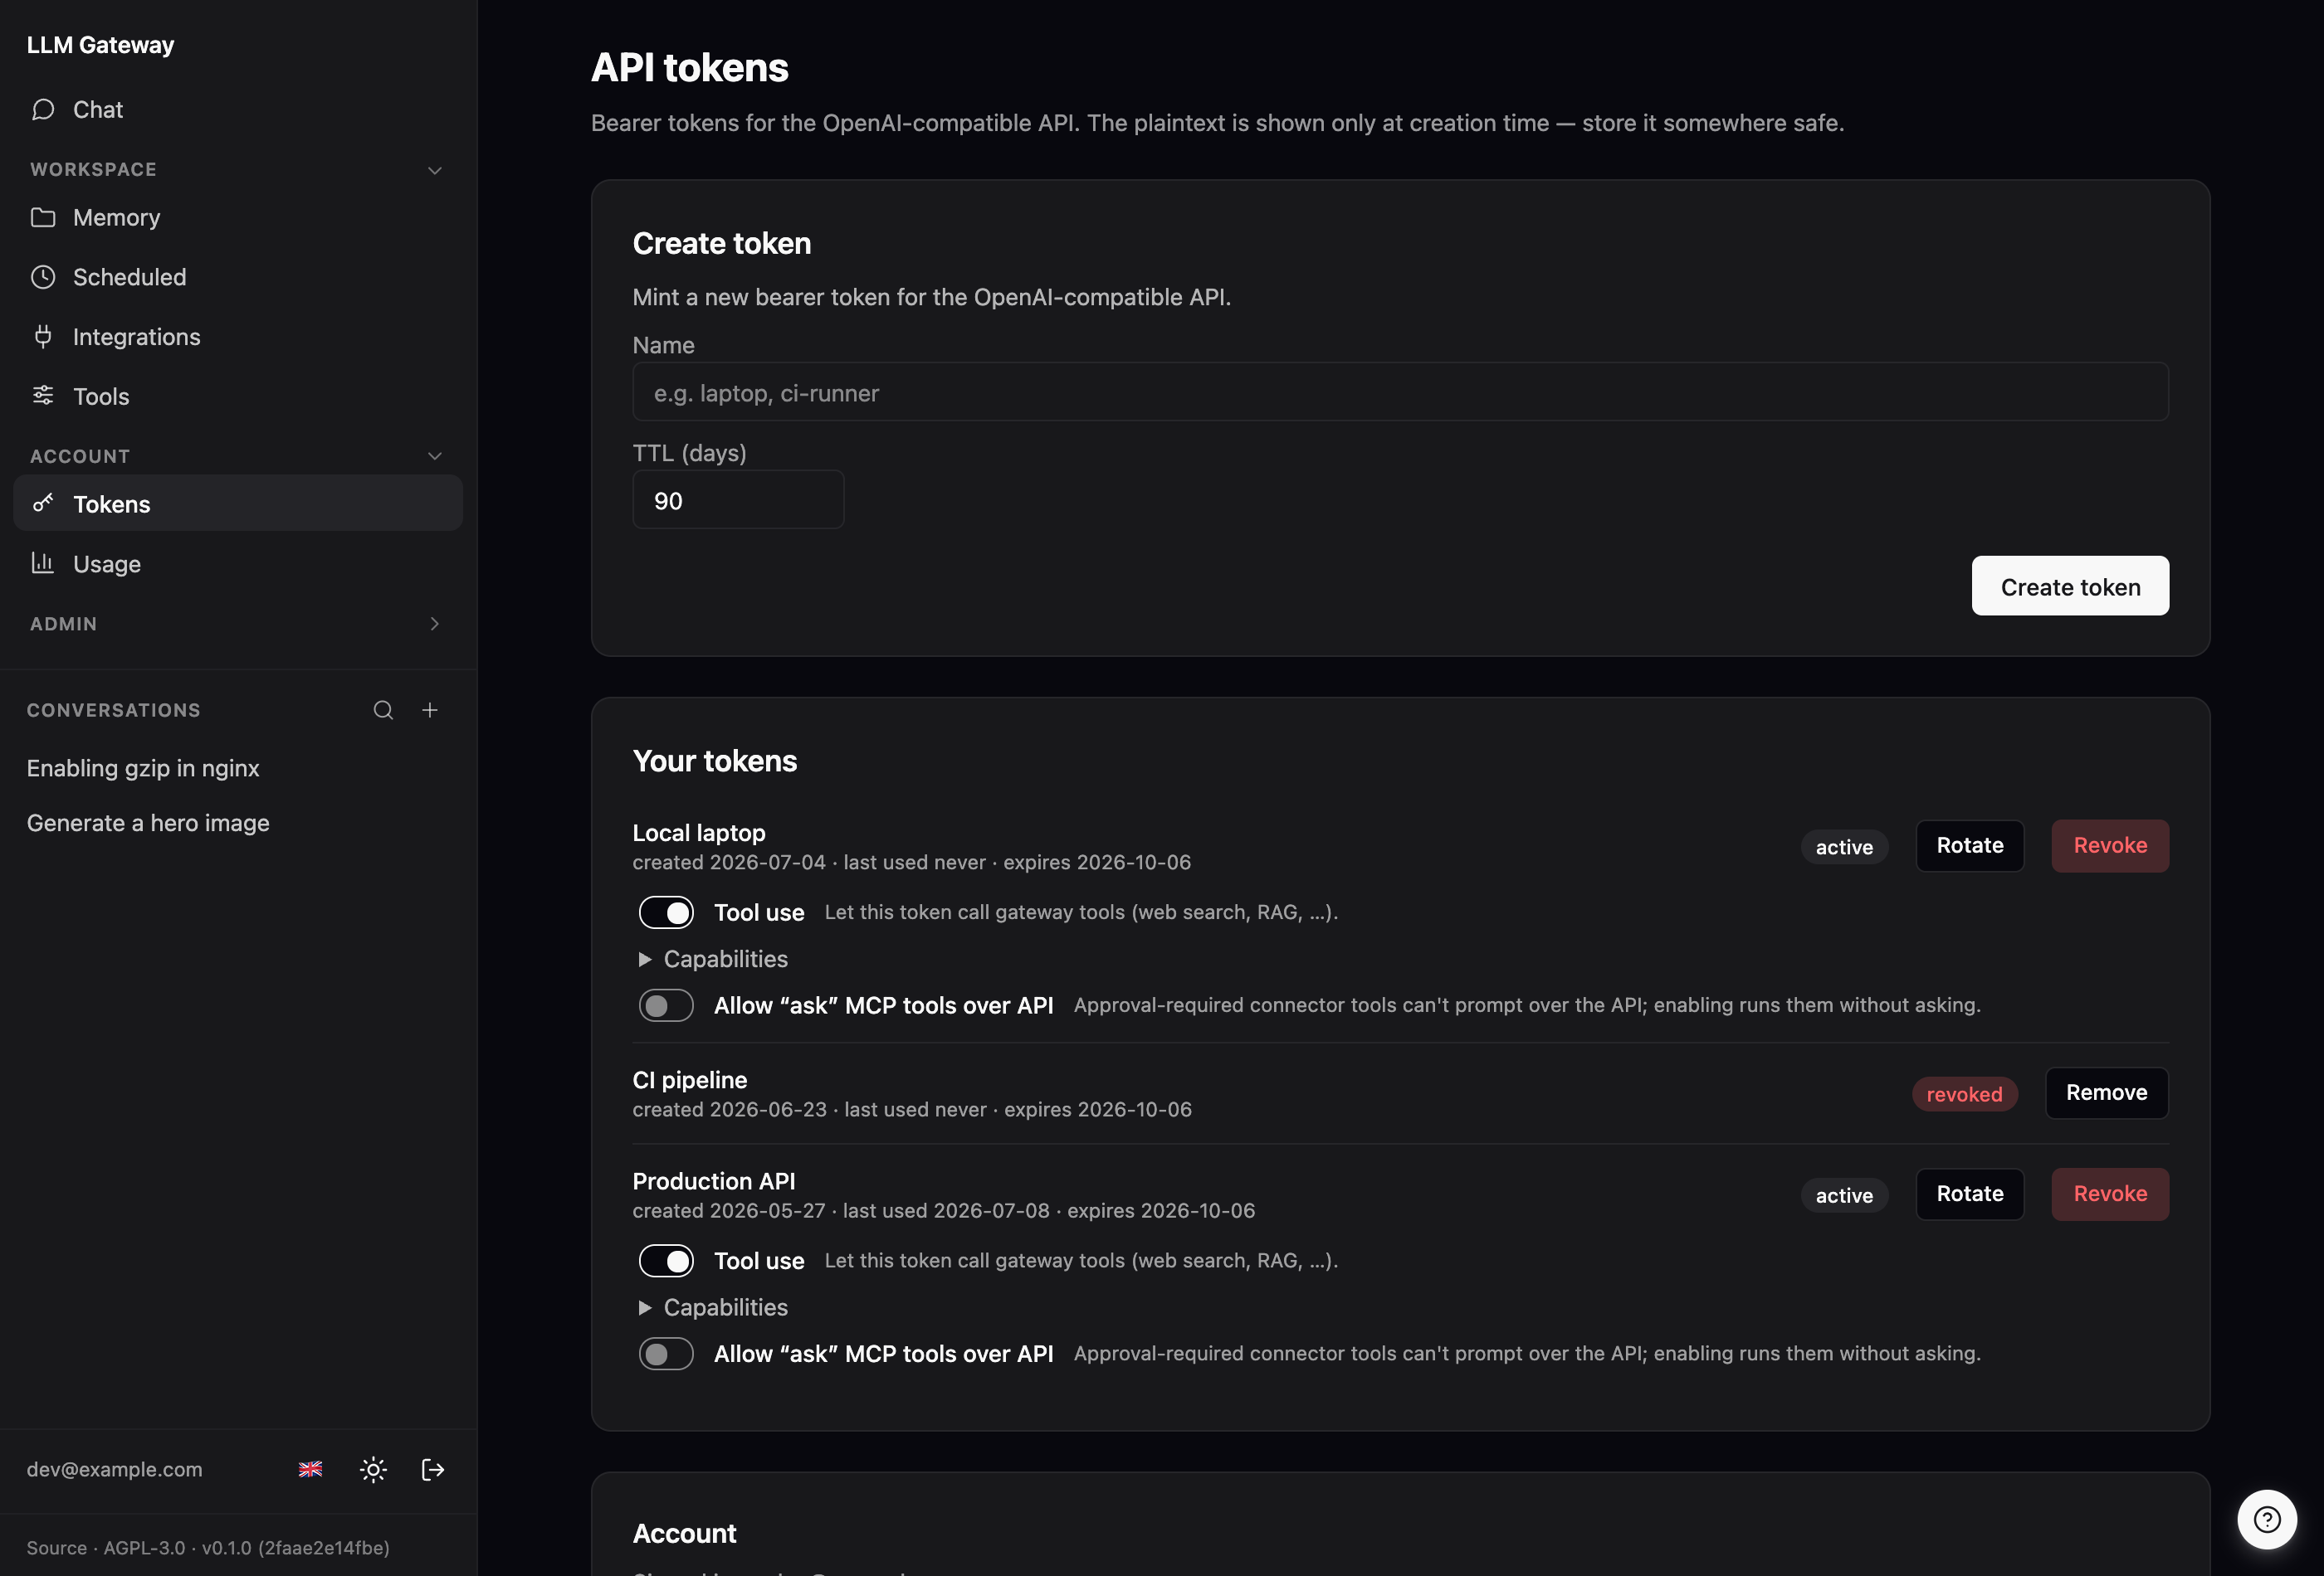Turn off Tool use for Local laptop

pos(666,912)
